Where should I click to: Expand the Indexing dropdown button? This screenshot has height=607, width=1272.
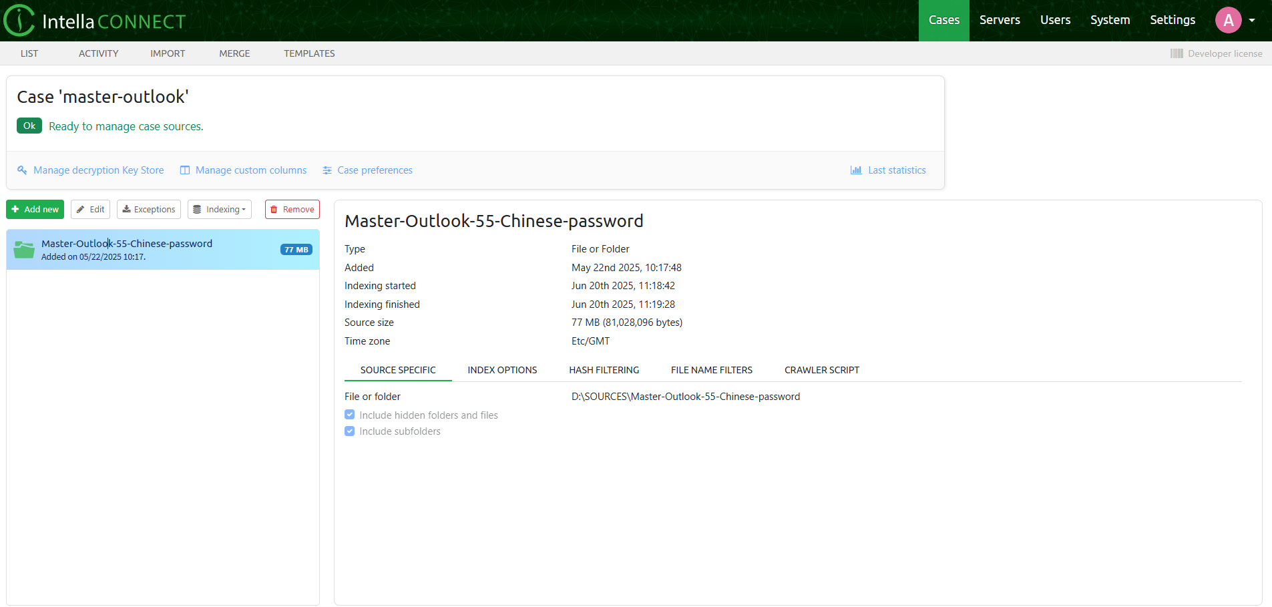(220, 210)
